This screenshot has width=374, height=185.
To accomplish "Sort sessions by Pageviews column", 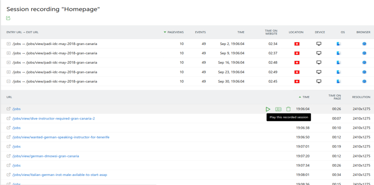I will pyautogui.click(x=175, y=32).
